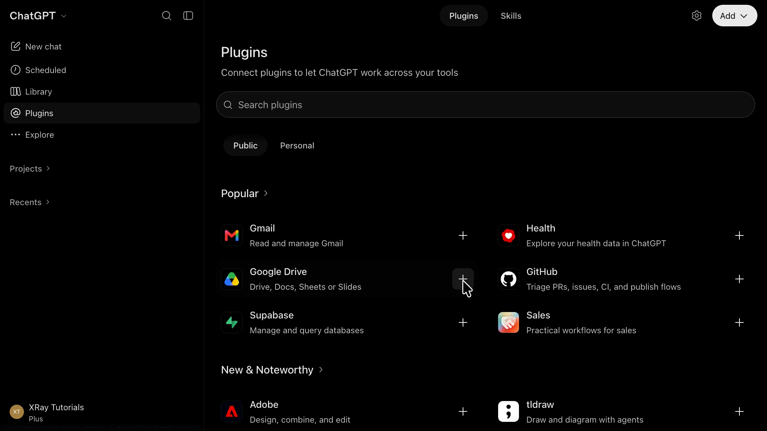Click the Google Drive logo icon

[232, 279]
